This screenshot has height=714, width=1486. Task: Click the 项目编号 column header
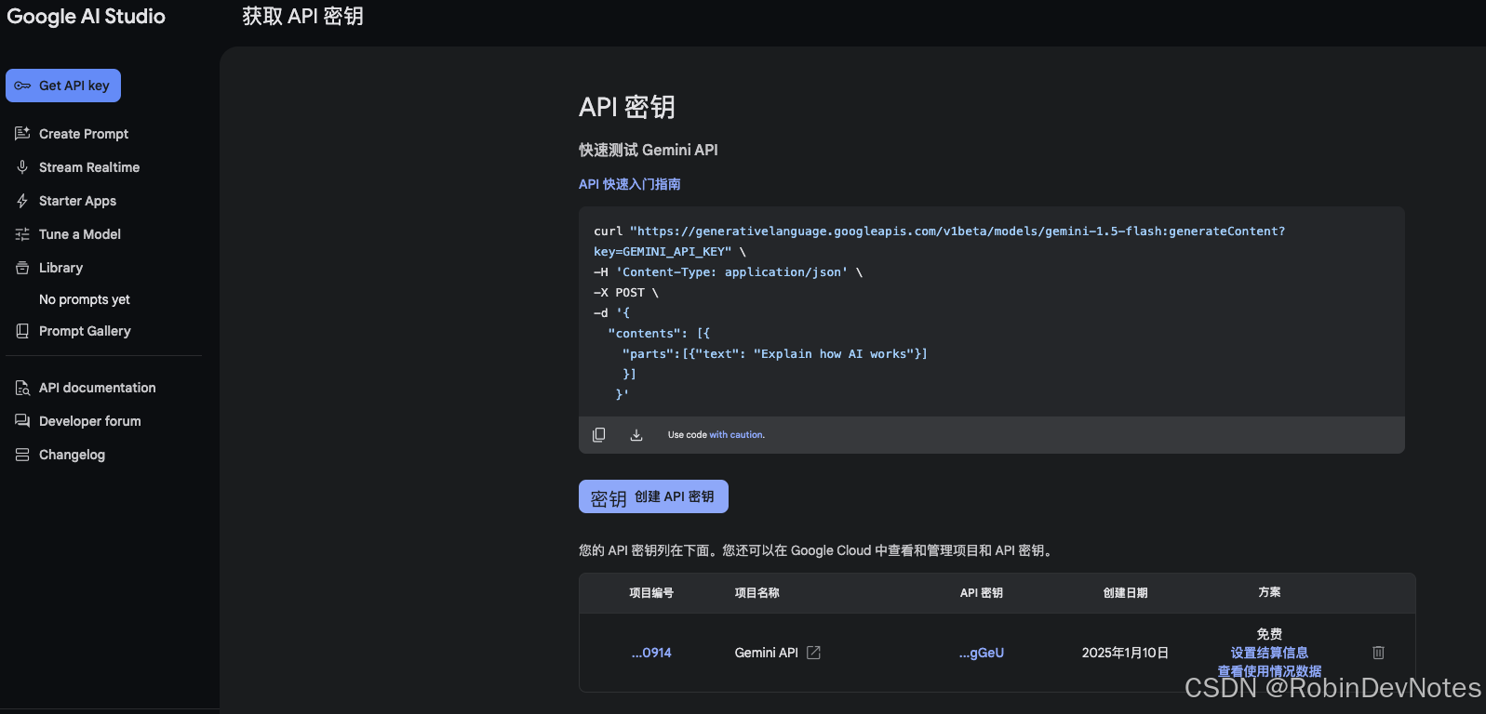pos(651,593)
